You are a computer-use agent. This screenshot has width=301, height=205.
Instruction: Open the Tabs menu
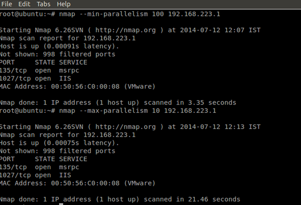click(42, 4)
